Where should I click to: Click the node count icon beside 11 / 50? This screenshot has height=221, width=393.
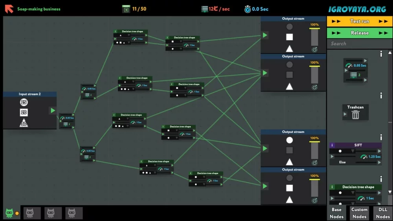[x=126, y=9]
